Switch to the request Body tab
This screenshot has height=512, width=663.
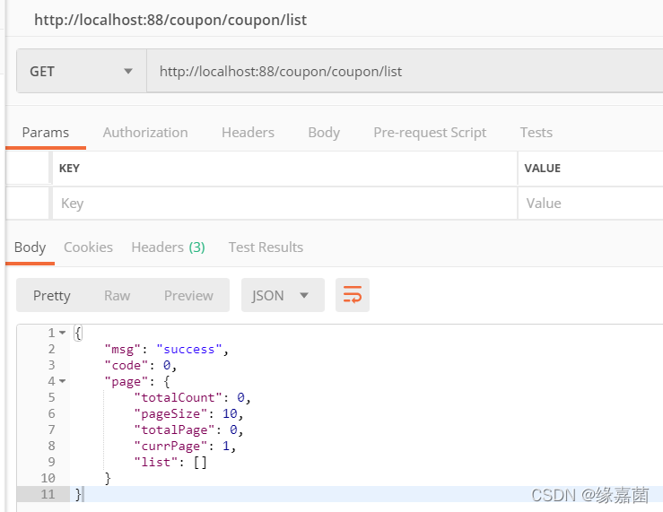tap(324, 133)
